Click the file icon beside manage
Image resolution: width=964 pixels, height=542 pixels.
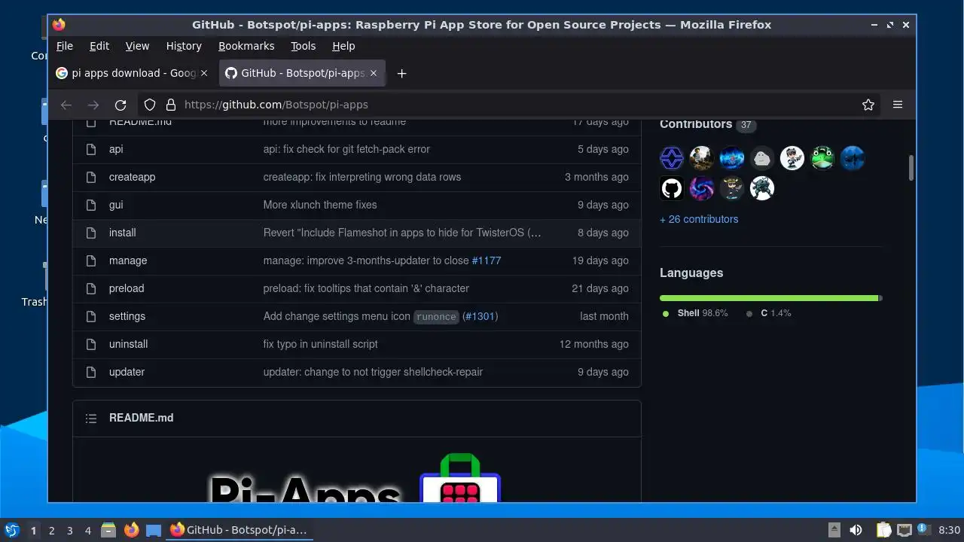(91, 260)
